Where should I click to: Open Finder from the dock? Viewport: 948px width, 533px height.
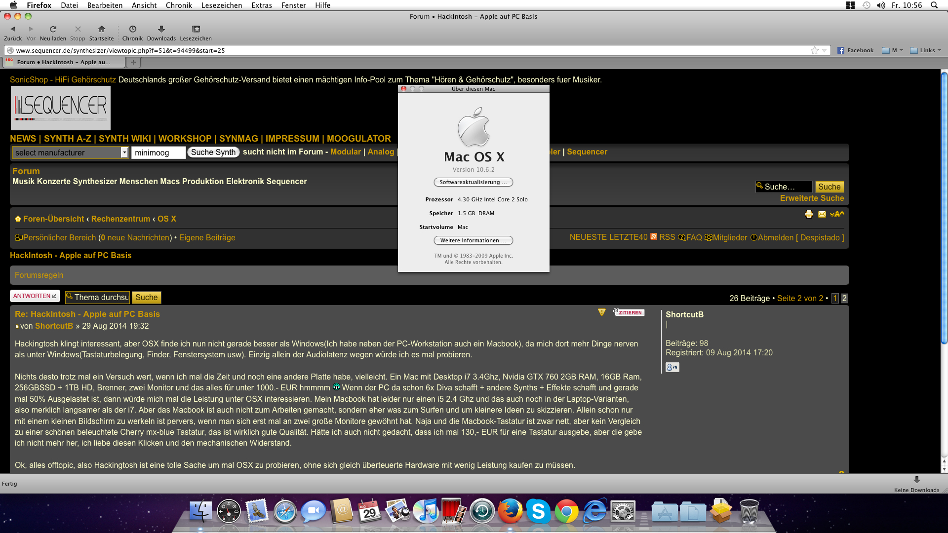[x=200, y=511]
